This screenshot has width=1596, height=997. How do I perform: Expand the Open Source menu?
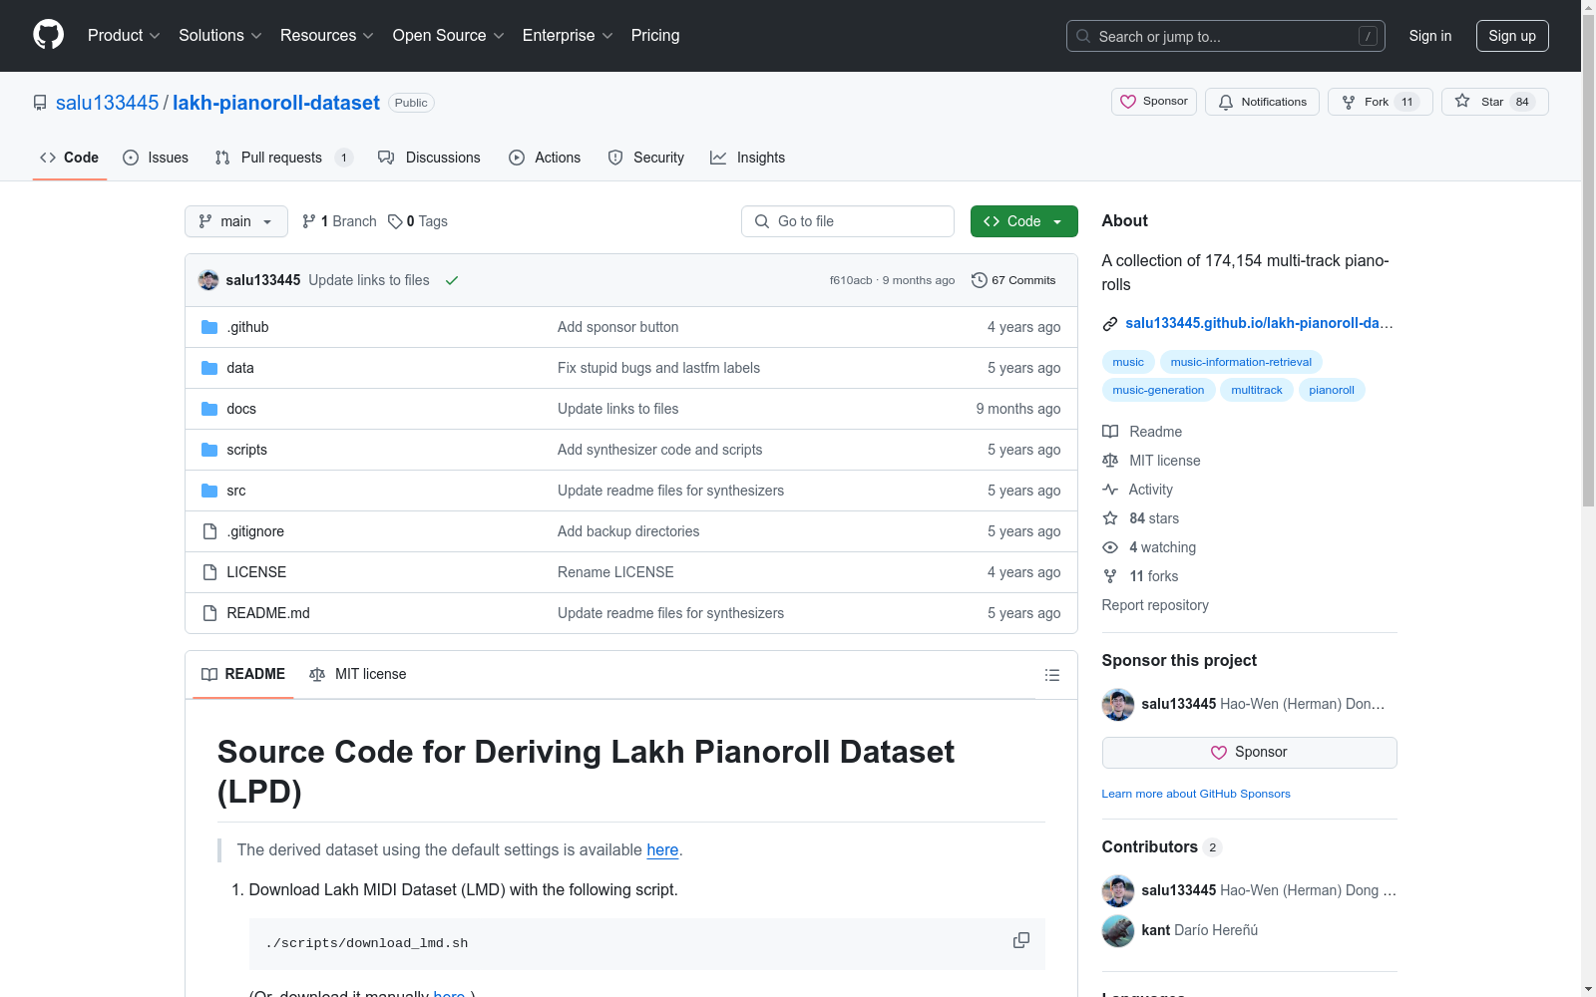449,36
